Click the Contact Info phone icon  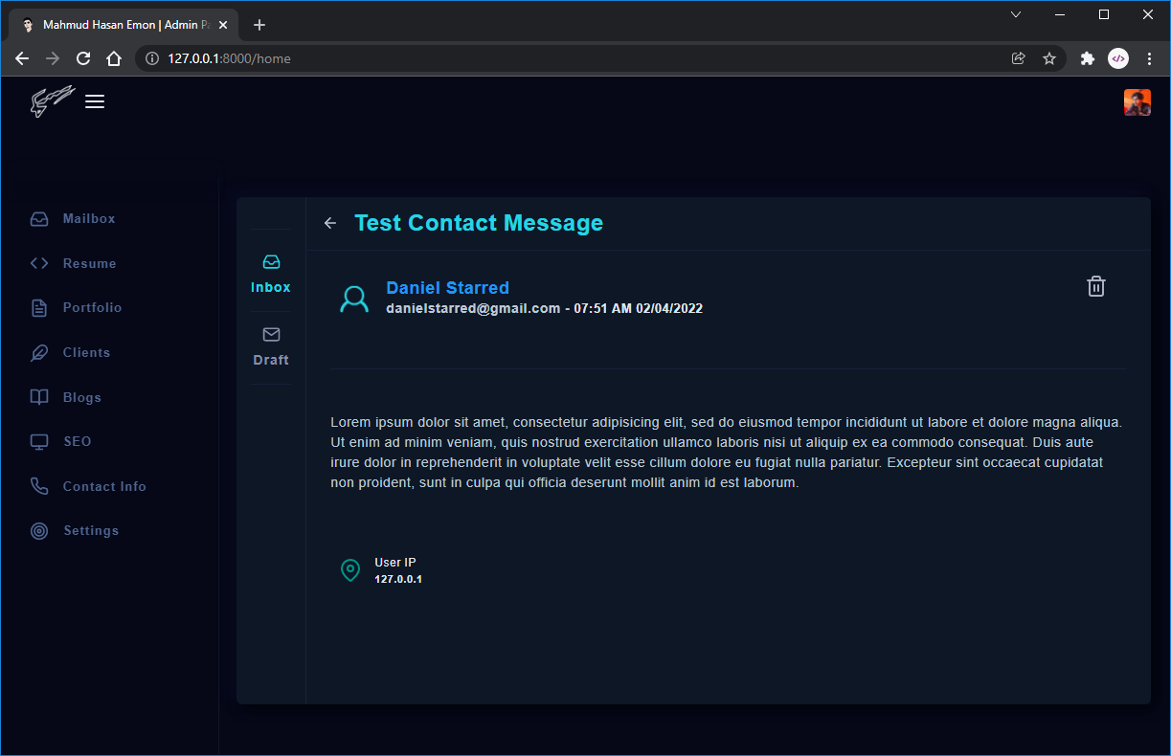coord(39,486)
